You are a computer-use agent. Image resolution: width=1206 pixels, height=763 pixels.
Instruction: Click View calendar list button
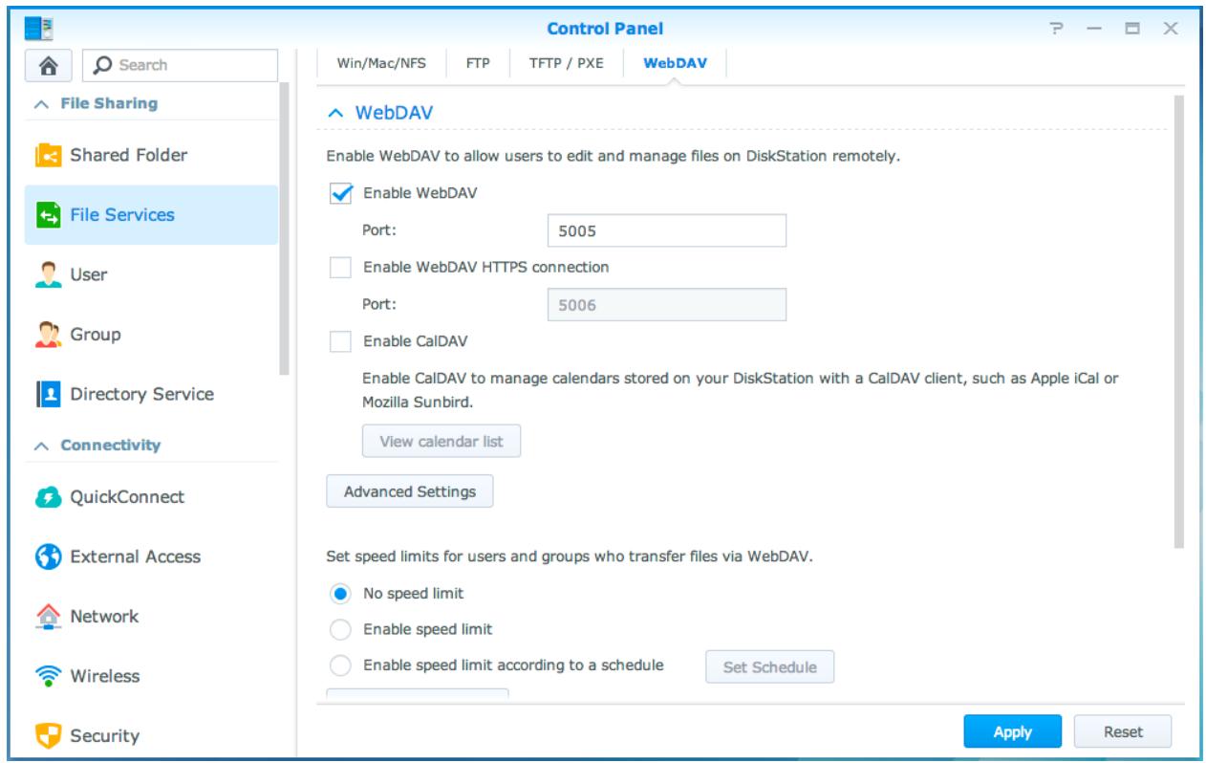[x=441, y=442]
